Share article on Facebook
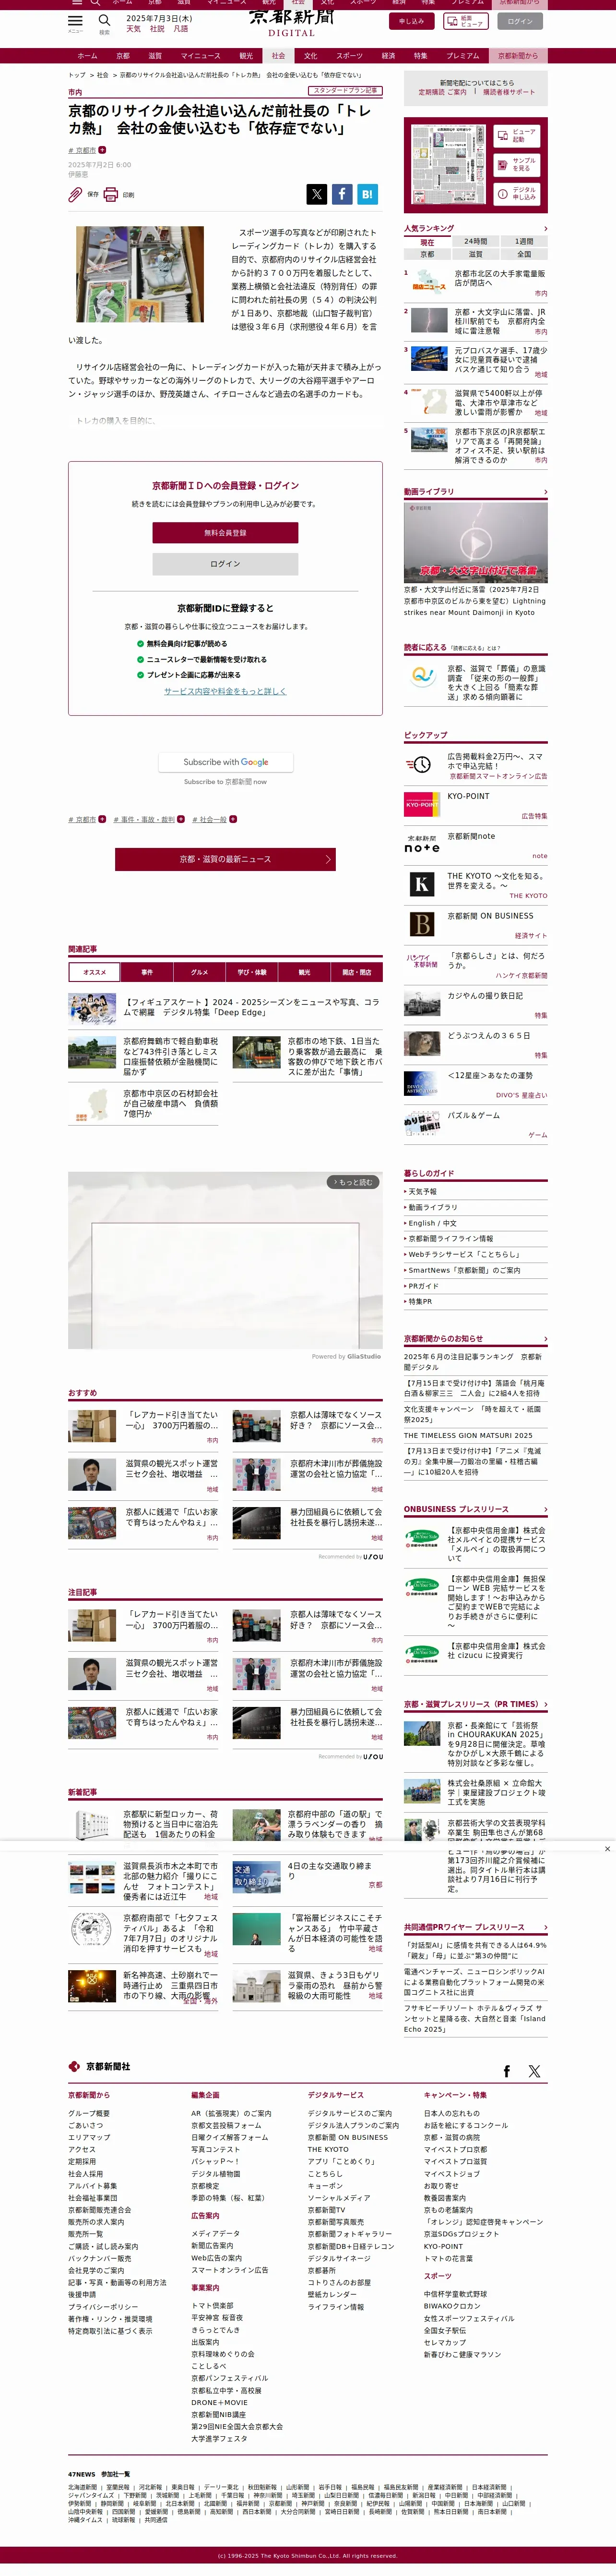The image size is (616, 2576). pos(342,194)
